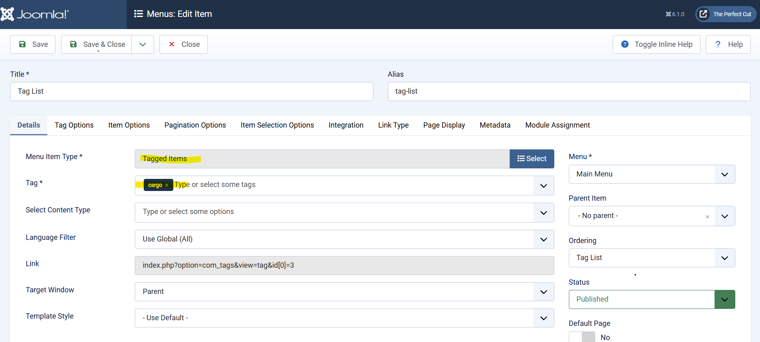
Task: Expand the Tag dropdown arrow
Action: pyautogui.click(x=544, y=186)
